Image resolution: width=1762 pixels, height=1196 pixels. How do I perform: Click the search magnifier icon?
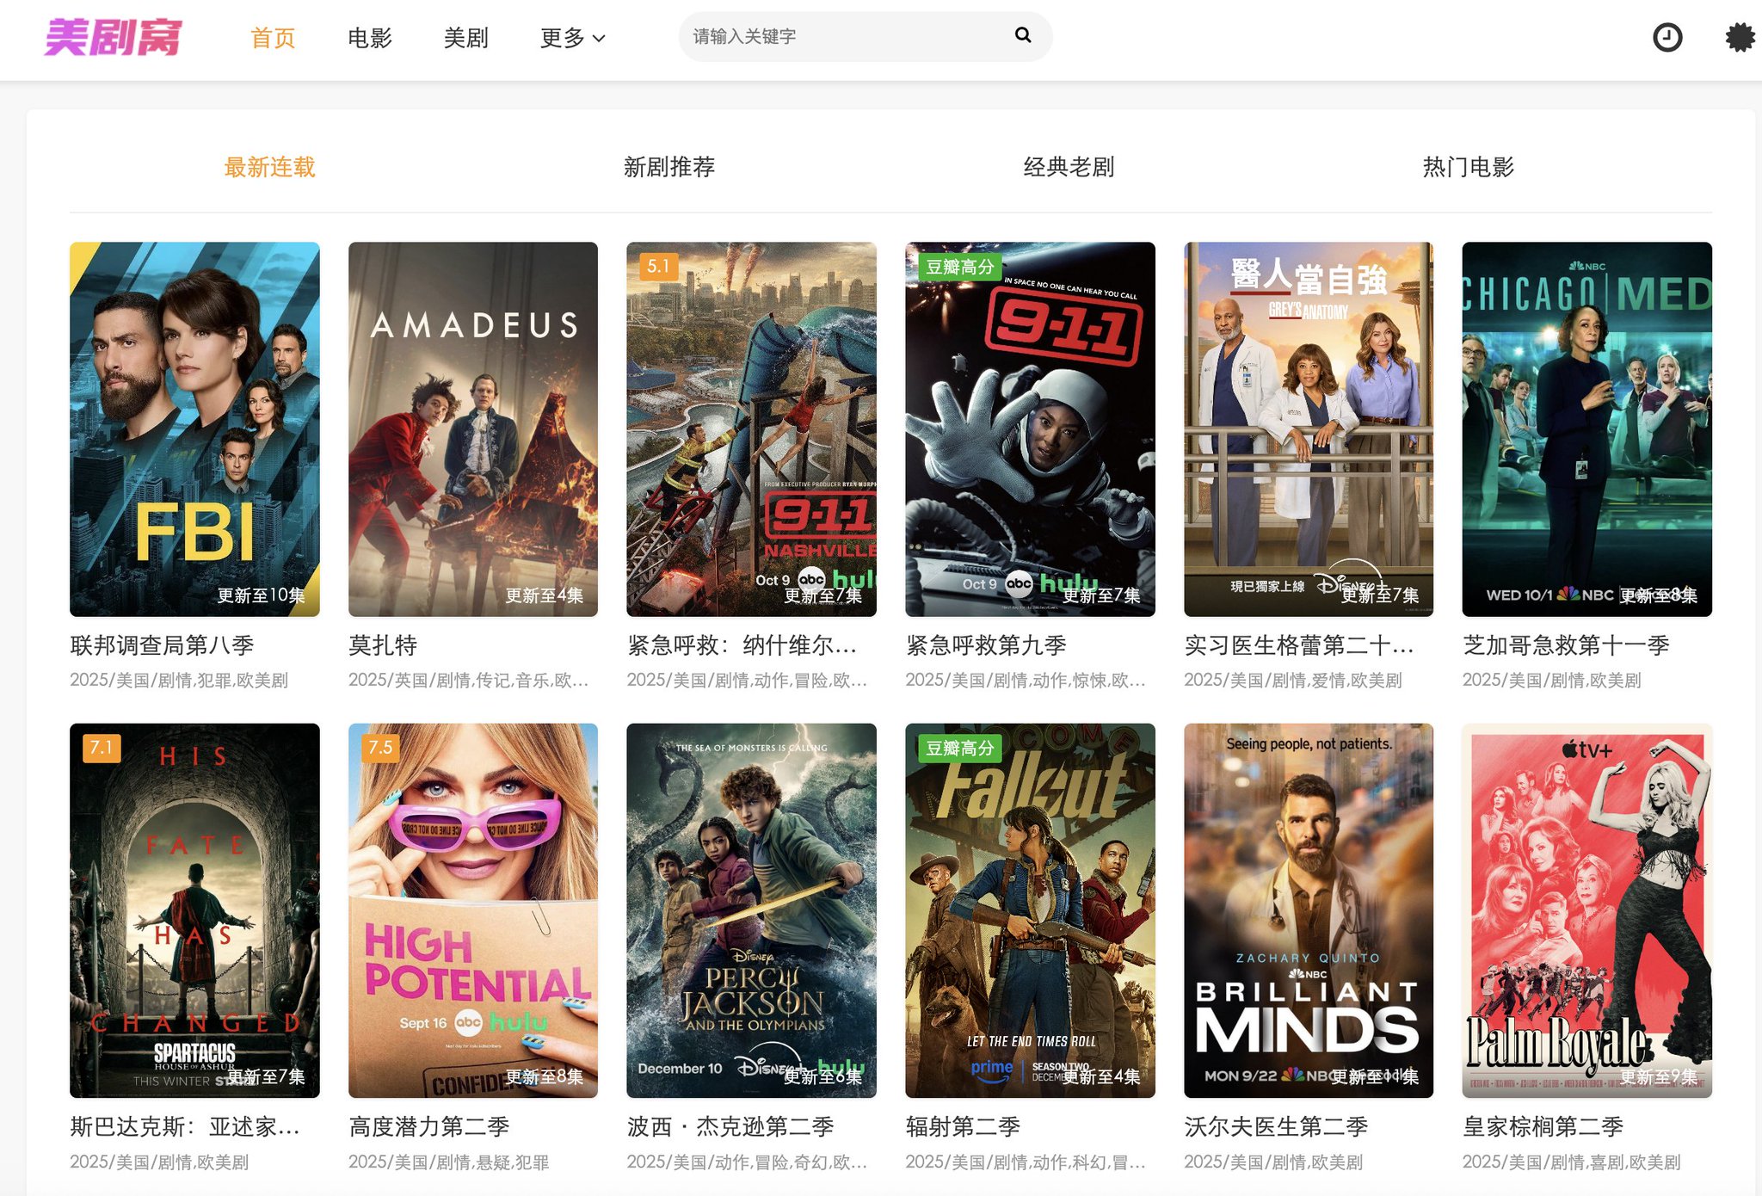[1022, 35]
